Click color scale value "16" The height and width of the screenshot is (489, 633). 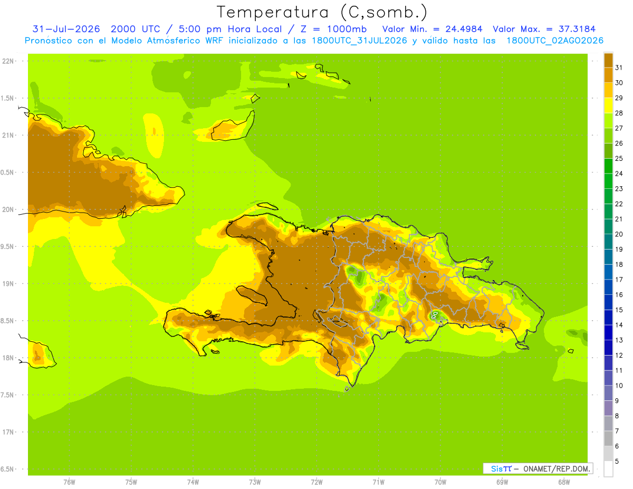619,295
